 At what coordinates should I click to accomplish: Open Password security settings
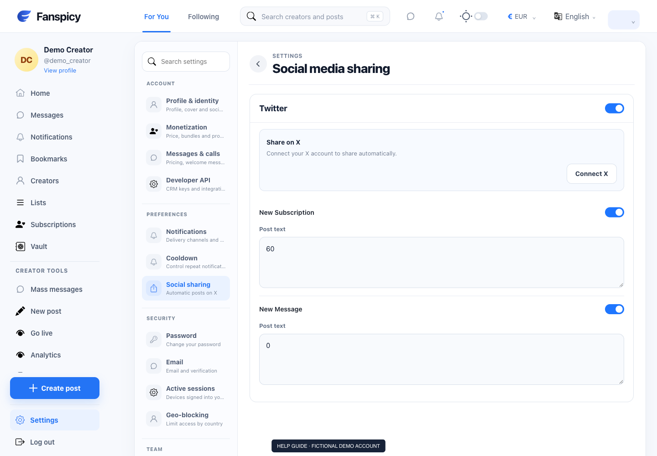click(186, 339)
